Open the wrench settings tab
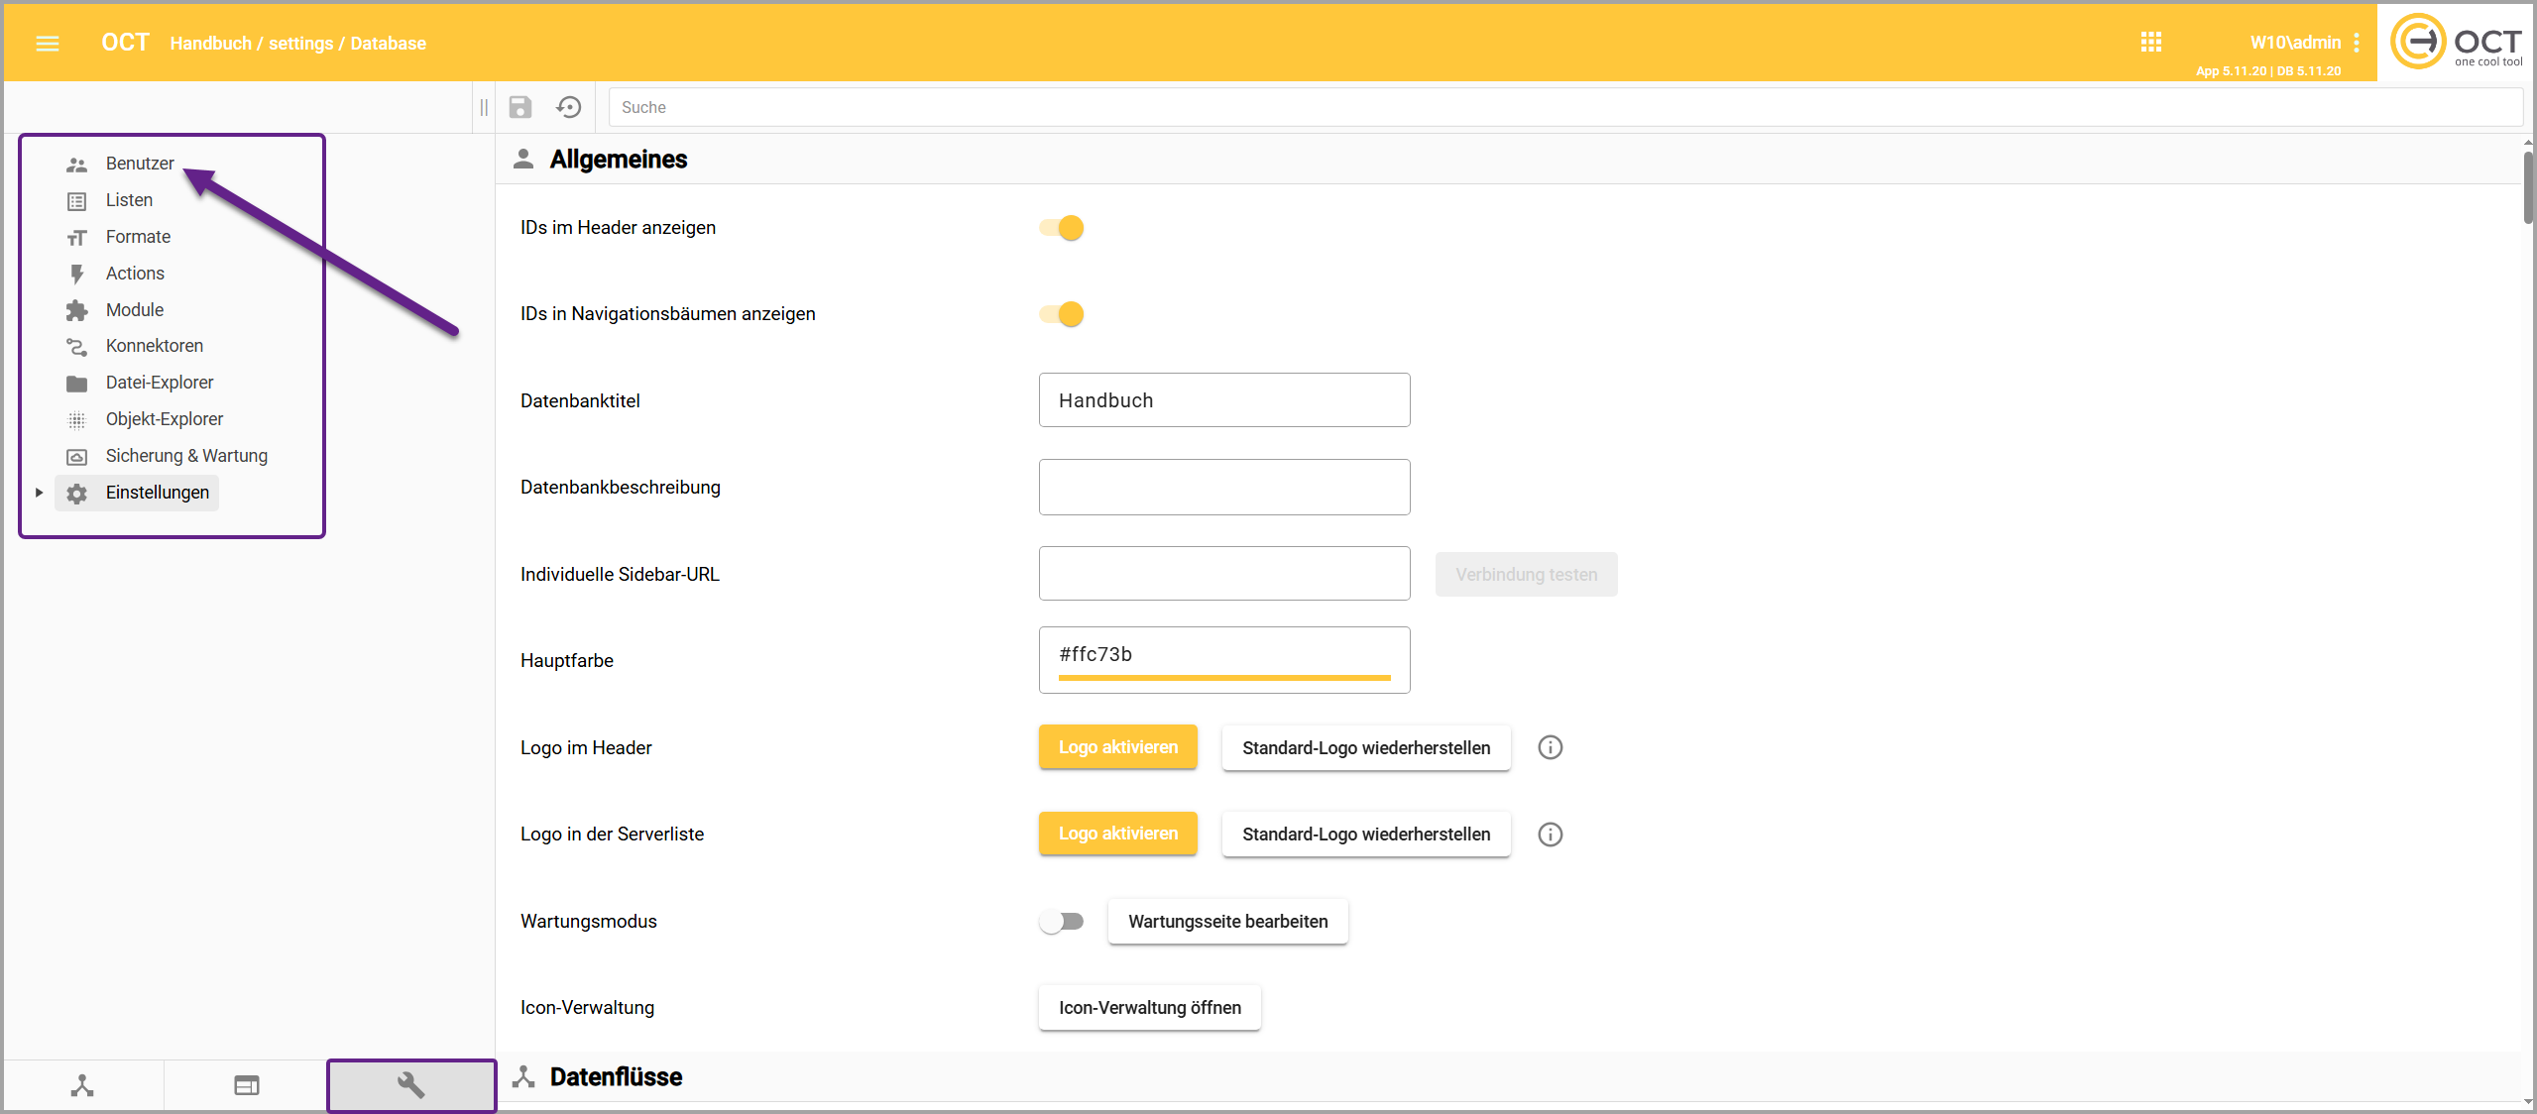The width and height of the screenshot is (2537, 1114). [x=411, y=1085]
